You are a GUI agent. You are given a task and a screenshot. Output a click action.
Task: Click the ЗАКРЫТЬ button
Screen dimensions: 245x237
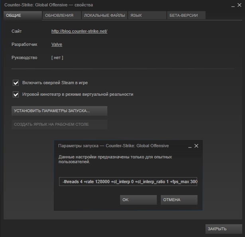pyautogui.click(x=224, y=229)
